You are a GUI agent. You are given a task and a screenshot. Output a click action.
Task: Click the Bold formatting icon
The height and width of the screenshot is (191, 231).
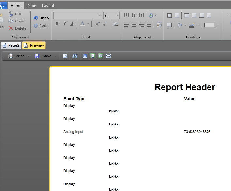[x=57, y=24]
